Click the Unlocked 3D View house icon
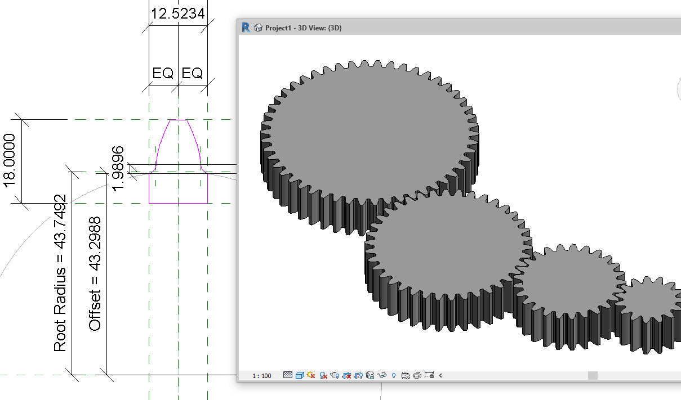Viewport: 681px width, 400px height. (x=370, y=375)
